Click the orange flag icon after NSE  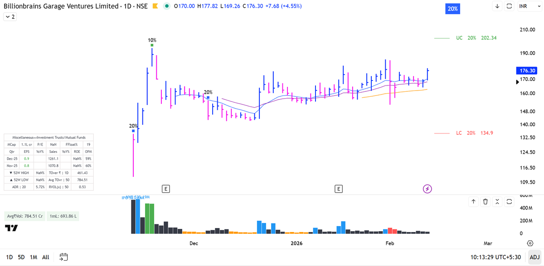pos(155,6)
